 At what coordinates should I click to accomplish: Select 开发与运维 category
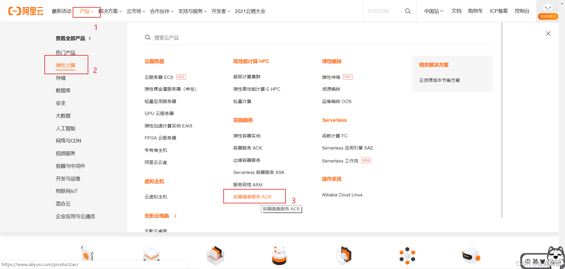68,179
